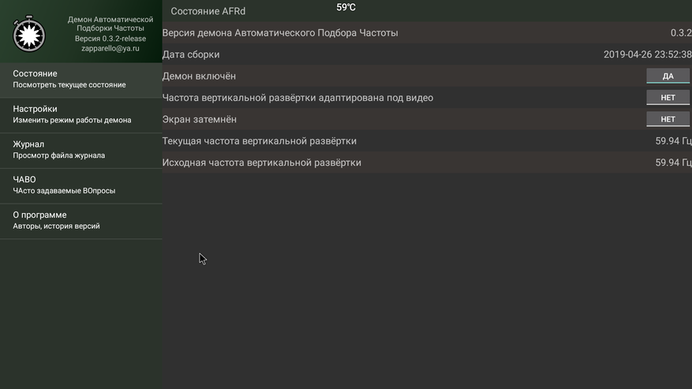
Task: Click the 59°C temperature indicator
Action: 346,8
